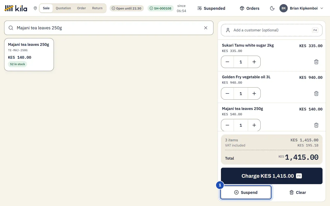This screenshot has height=206, width=330.
Task: Remove Golden Fry vegetable oil via trash icon
Action: click(x=316, y=93)
